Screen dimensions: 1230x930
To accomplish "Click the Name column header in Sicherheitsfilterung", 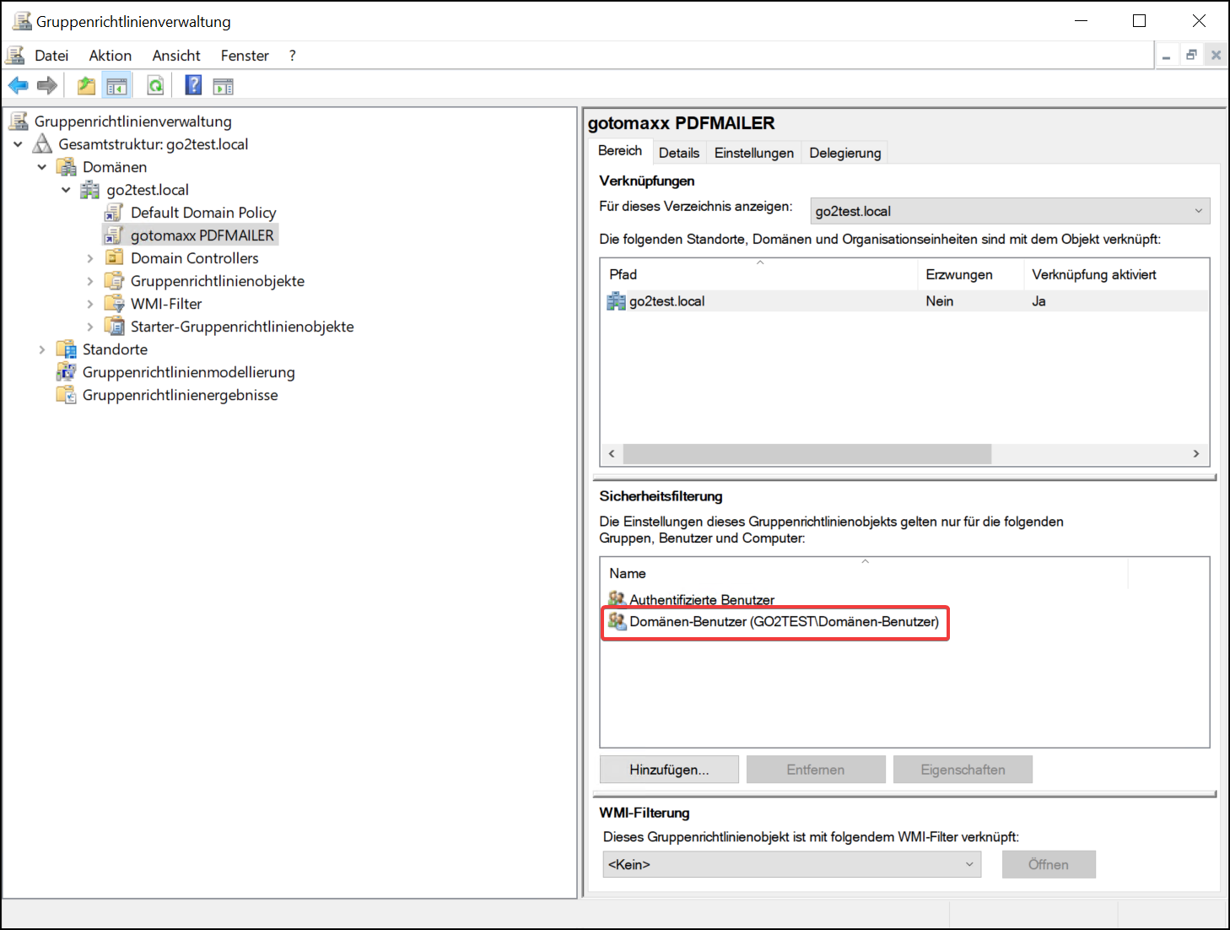I will tap(865, 573).
